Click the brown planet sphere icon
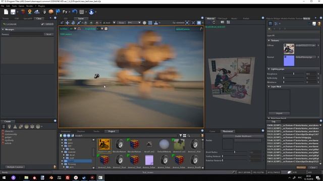This screenshot has width=323, height=181. tap(51, 12)
